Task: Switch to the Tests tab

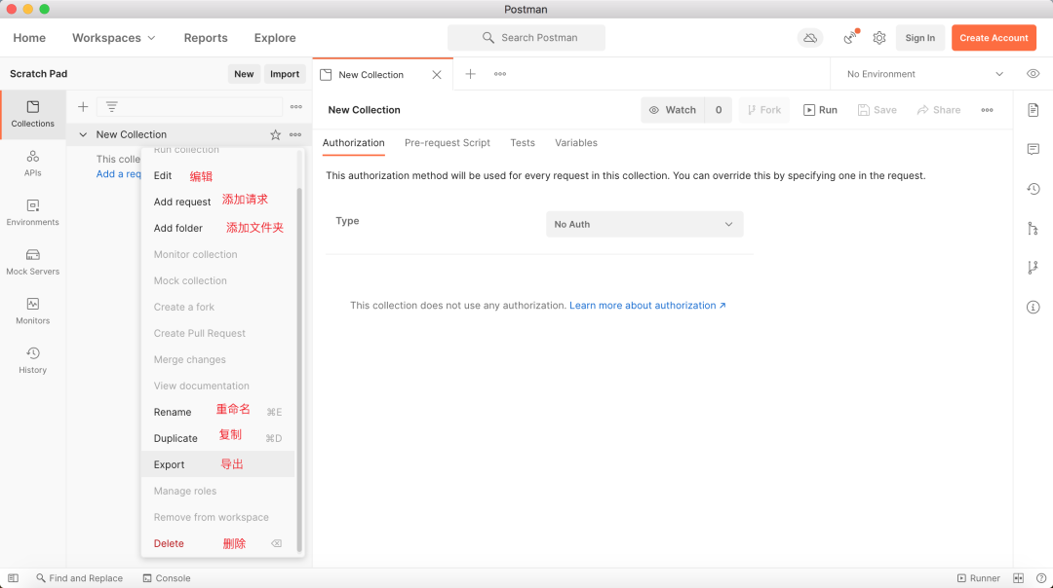Action: click(523, 143)
